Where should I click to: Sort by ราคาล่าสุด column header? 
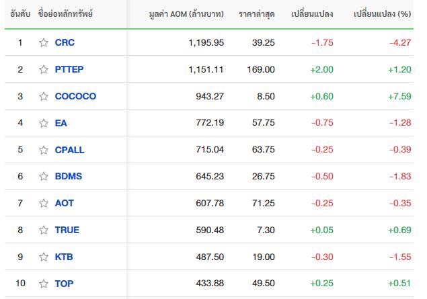pyautogui.click(x=256, y=14)
